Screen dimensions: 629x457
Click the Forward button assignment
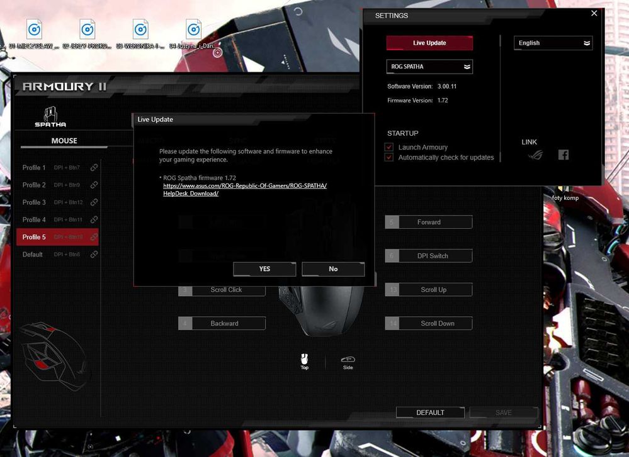(x=428, y=223)
